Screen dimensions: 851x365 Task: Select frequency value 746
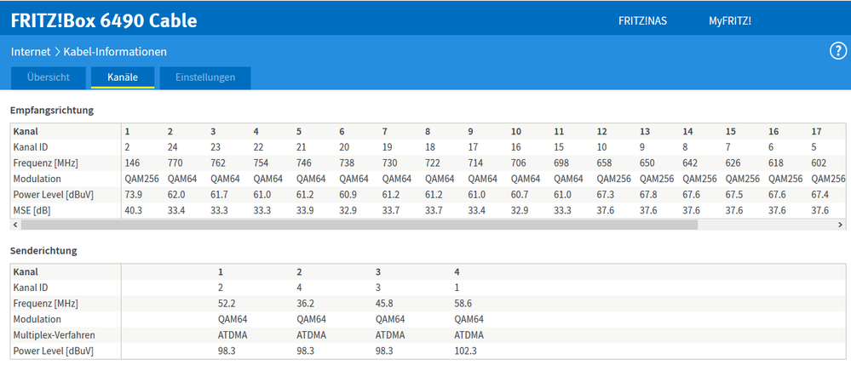(304, 163)
